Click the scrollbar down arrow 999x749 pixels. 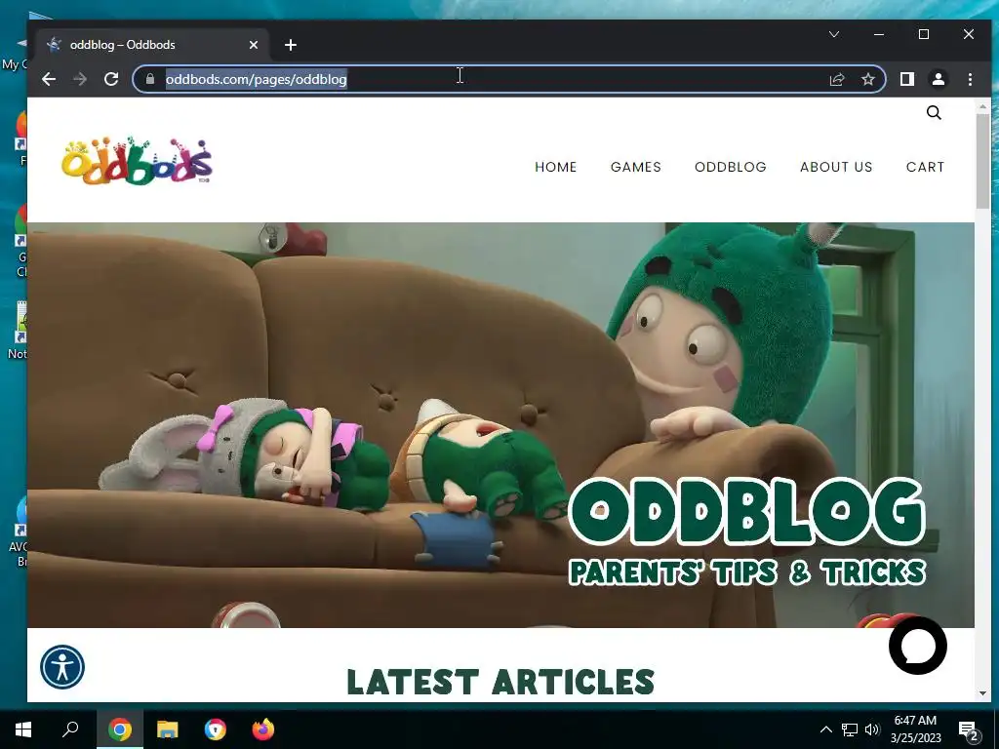point(982,693)
